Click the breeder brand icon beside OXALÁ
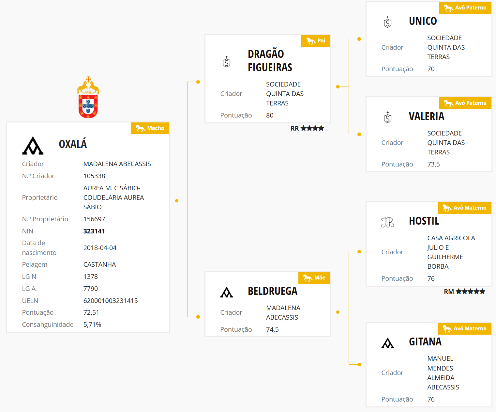This screenshot has width=496, height=412. (x=33, y=146)
